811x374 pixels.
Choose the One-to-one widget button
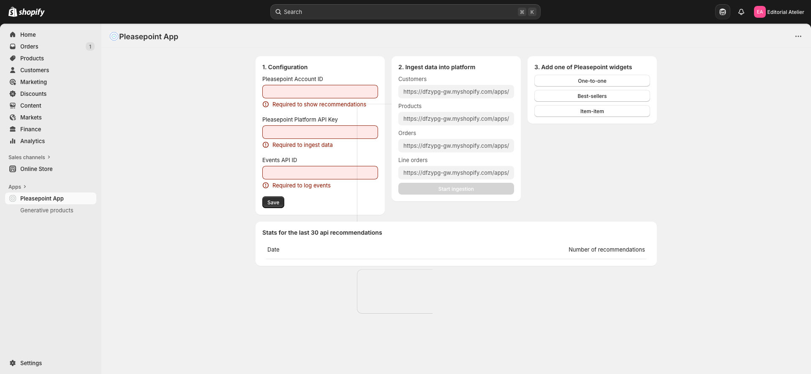[592, 81]
